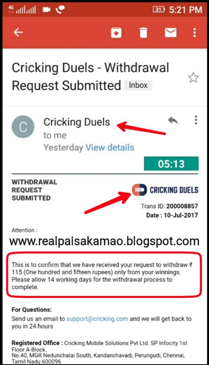The image size is (209, 365).
Task: Tap the email subject title
Action: (91, 77)
